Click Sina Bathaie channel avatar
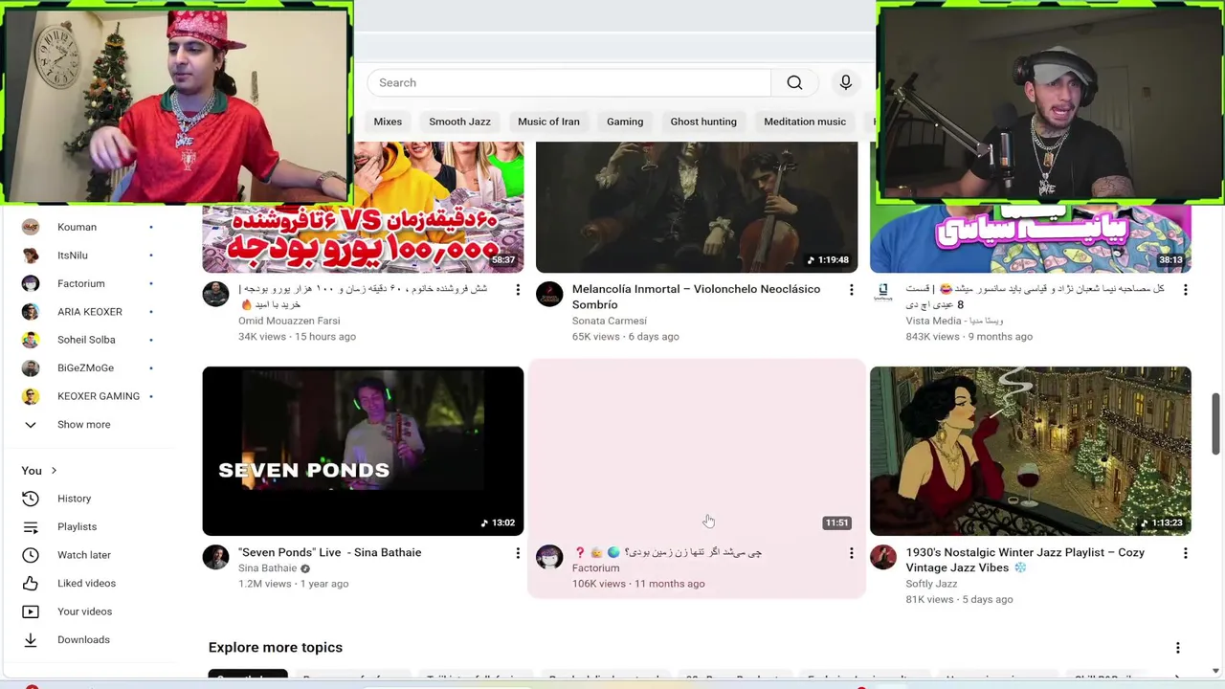Screen dimensions: 1225x689 [x=215, y=558]
